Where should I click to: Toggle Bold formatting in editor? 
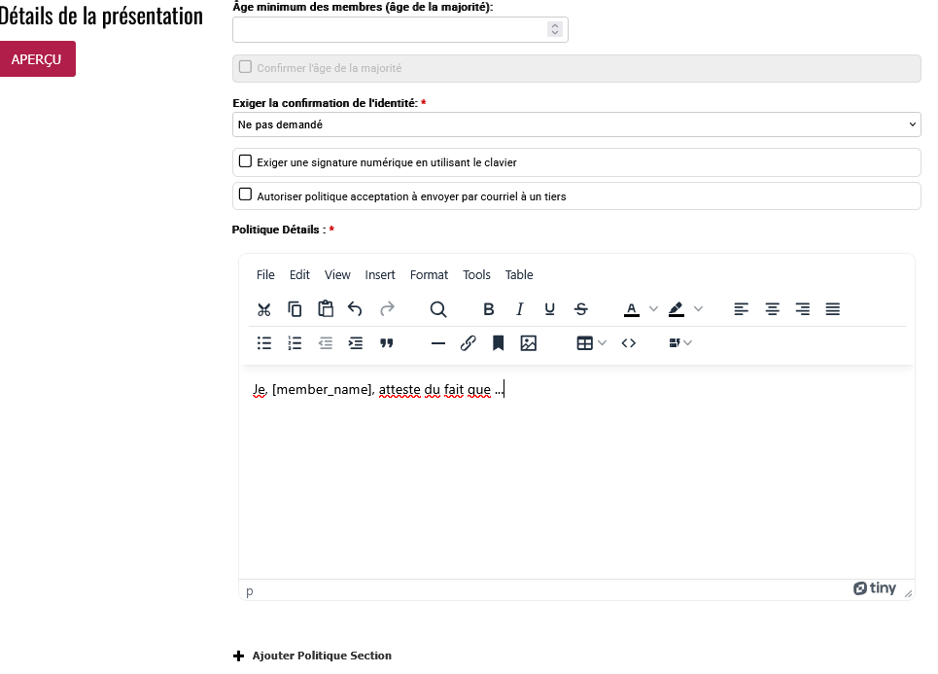(x=489, y=309)
